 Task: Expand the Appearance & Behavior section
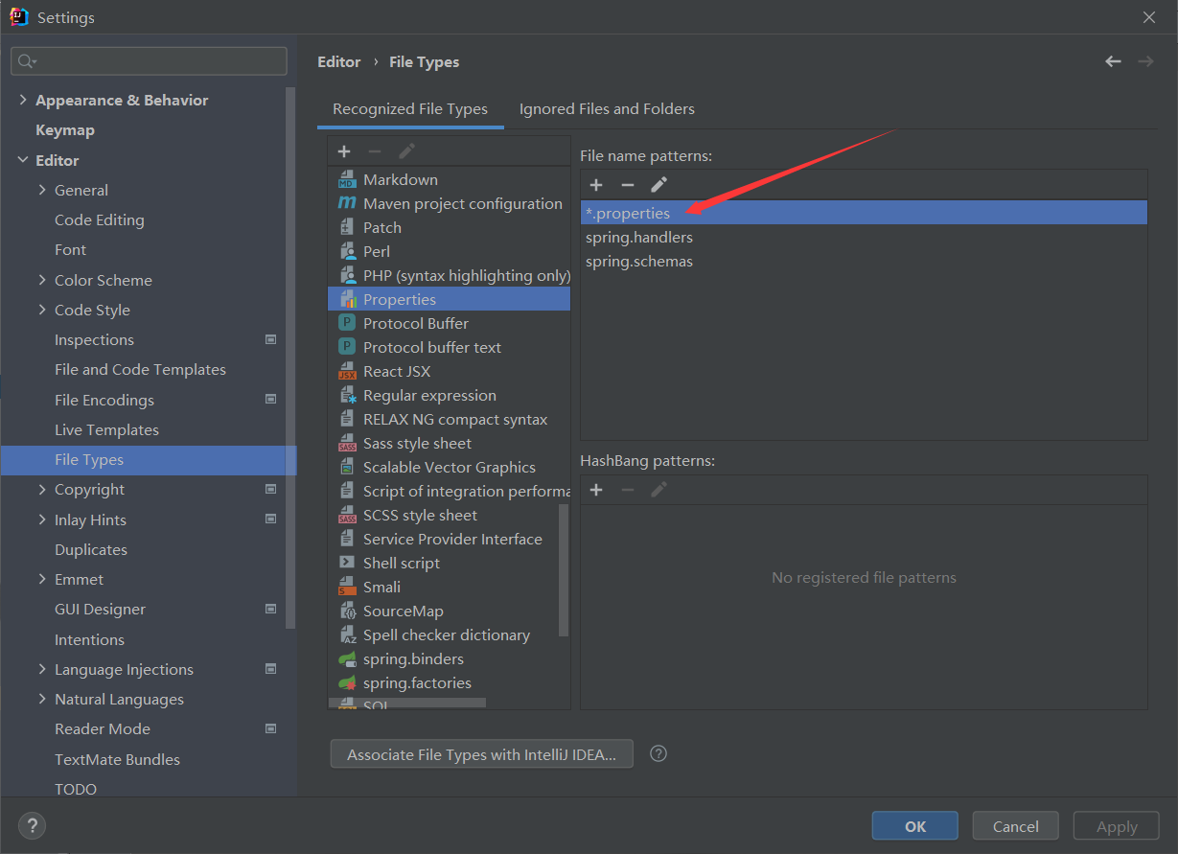(23, 100)
